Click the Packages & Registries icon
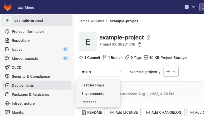This screenshot has width=204, height=116. (7, 95)
